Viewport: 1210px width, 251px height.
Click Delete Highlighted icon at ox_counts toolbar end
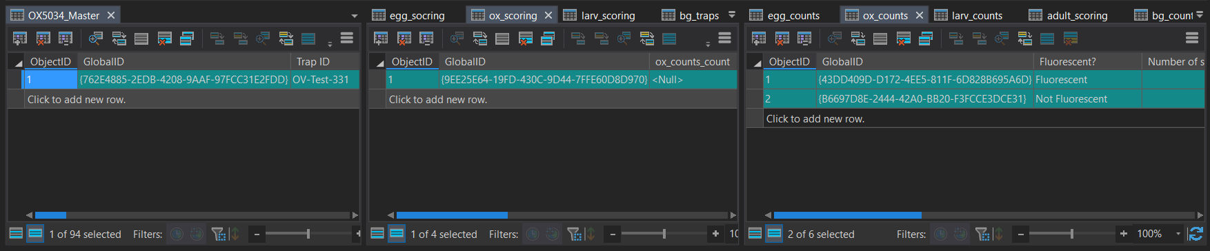tap(1071, 39)
